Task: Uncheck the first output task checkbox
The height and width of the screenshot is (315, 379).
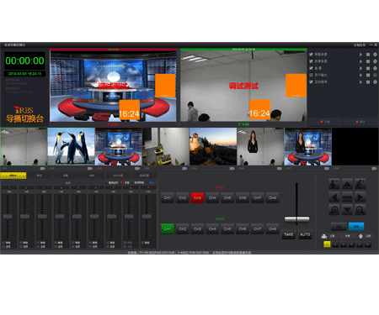Action: (311, 55)
